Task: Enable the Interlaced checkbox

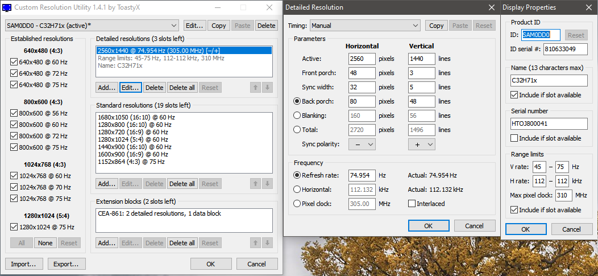Action: tap(412, 204)
